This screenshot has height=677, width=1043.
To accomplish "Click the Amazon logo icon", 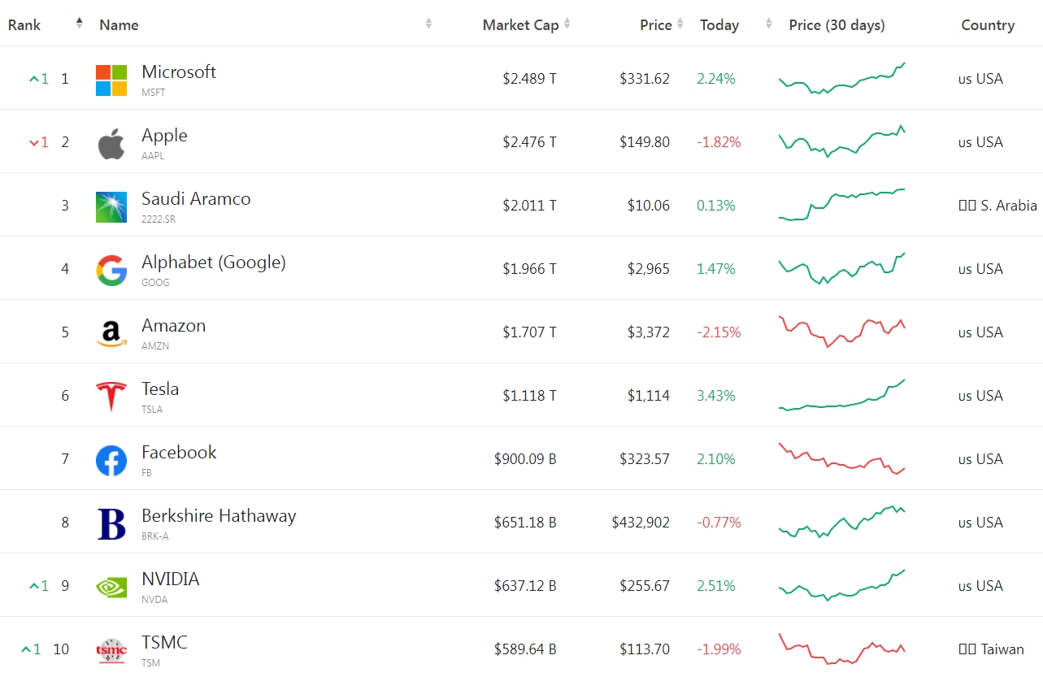I will coord(111,334).
